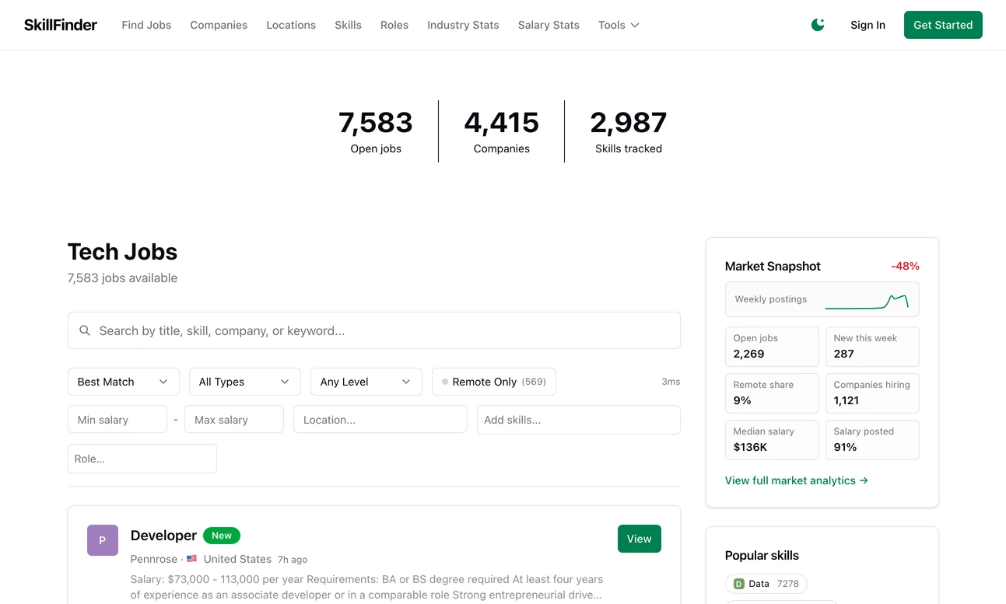1006x604 pixels.
Task: View the Developer job posting
Action: [x=640, y=539]
